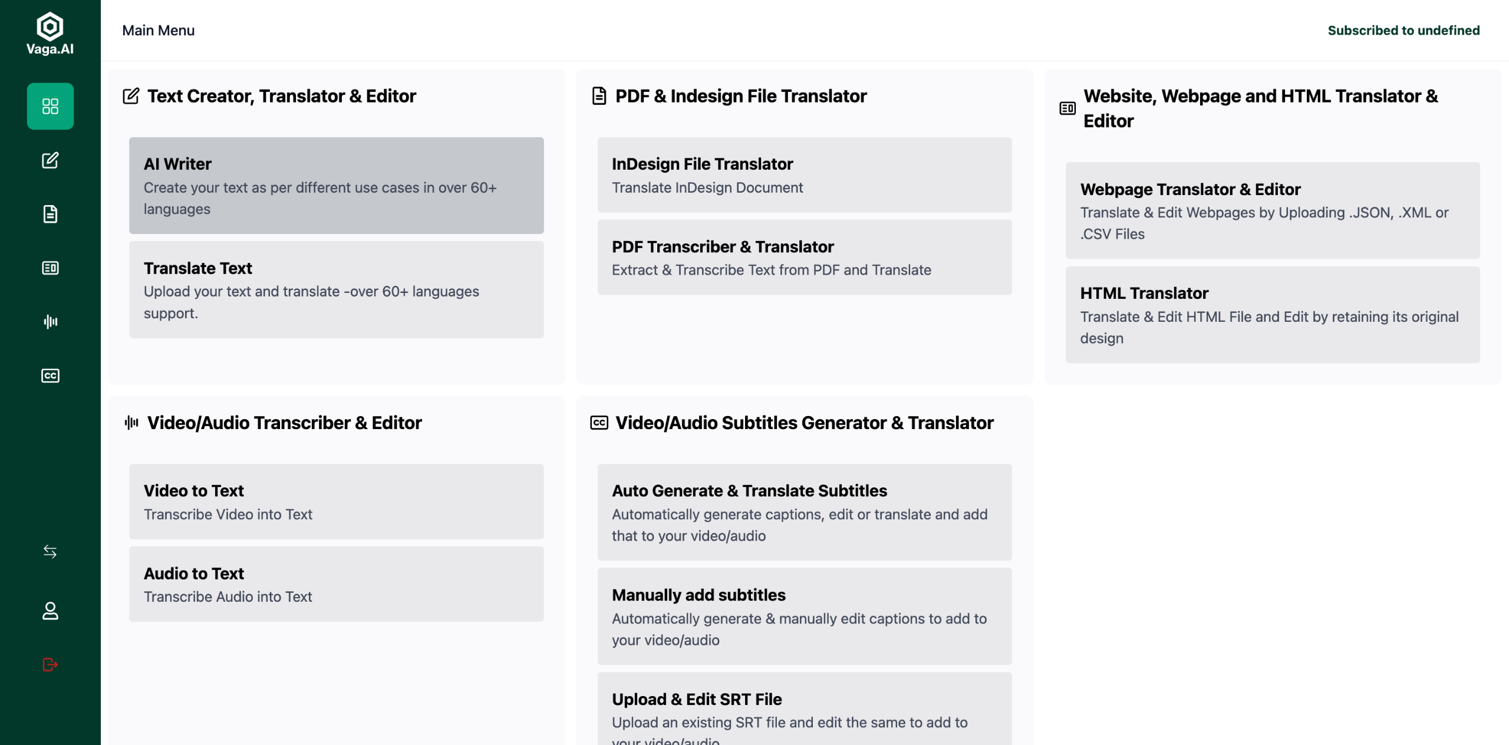This screenshot has width=1509, height=745.
Task: Open the text editor pencil sidebar icon
Action: point(50,160)
